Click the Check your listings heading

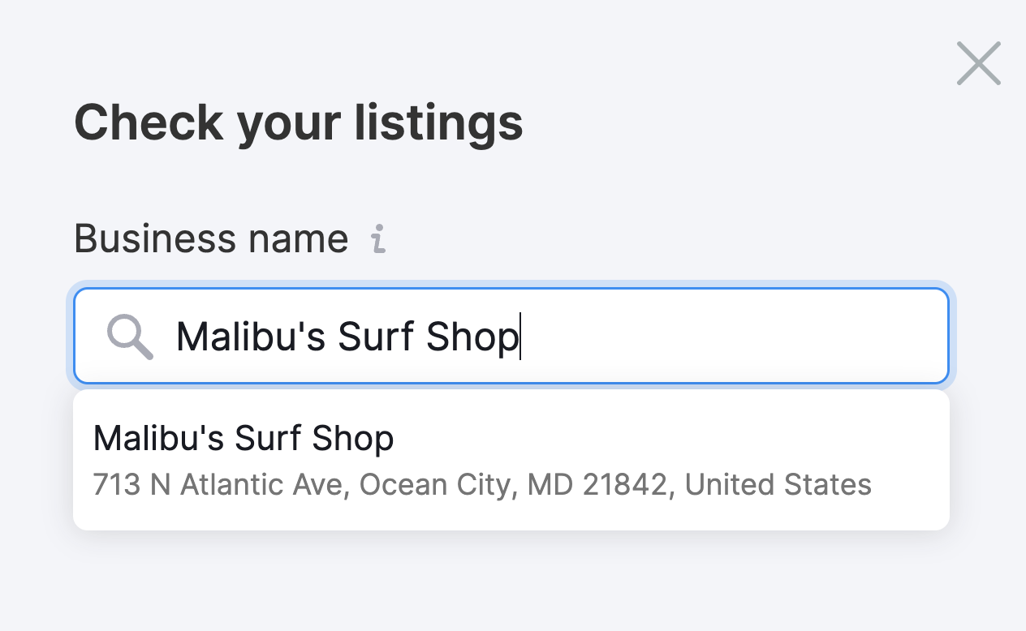[299, 122]
